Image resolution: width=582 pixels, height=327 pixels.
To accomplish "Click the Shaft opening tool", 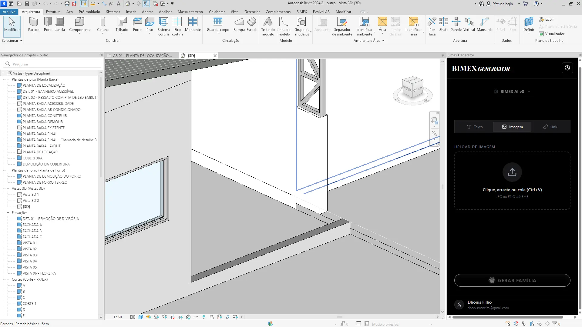I will click(443, 24).
